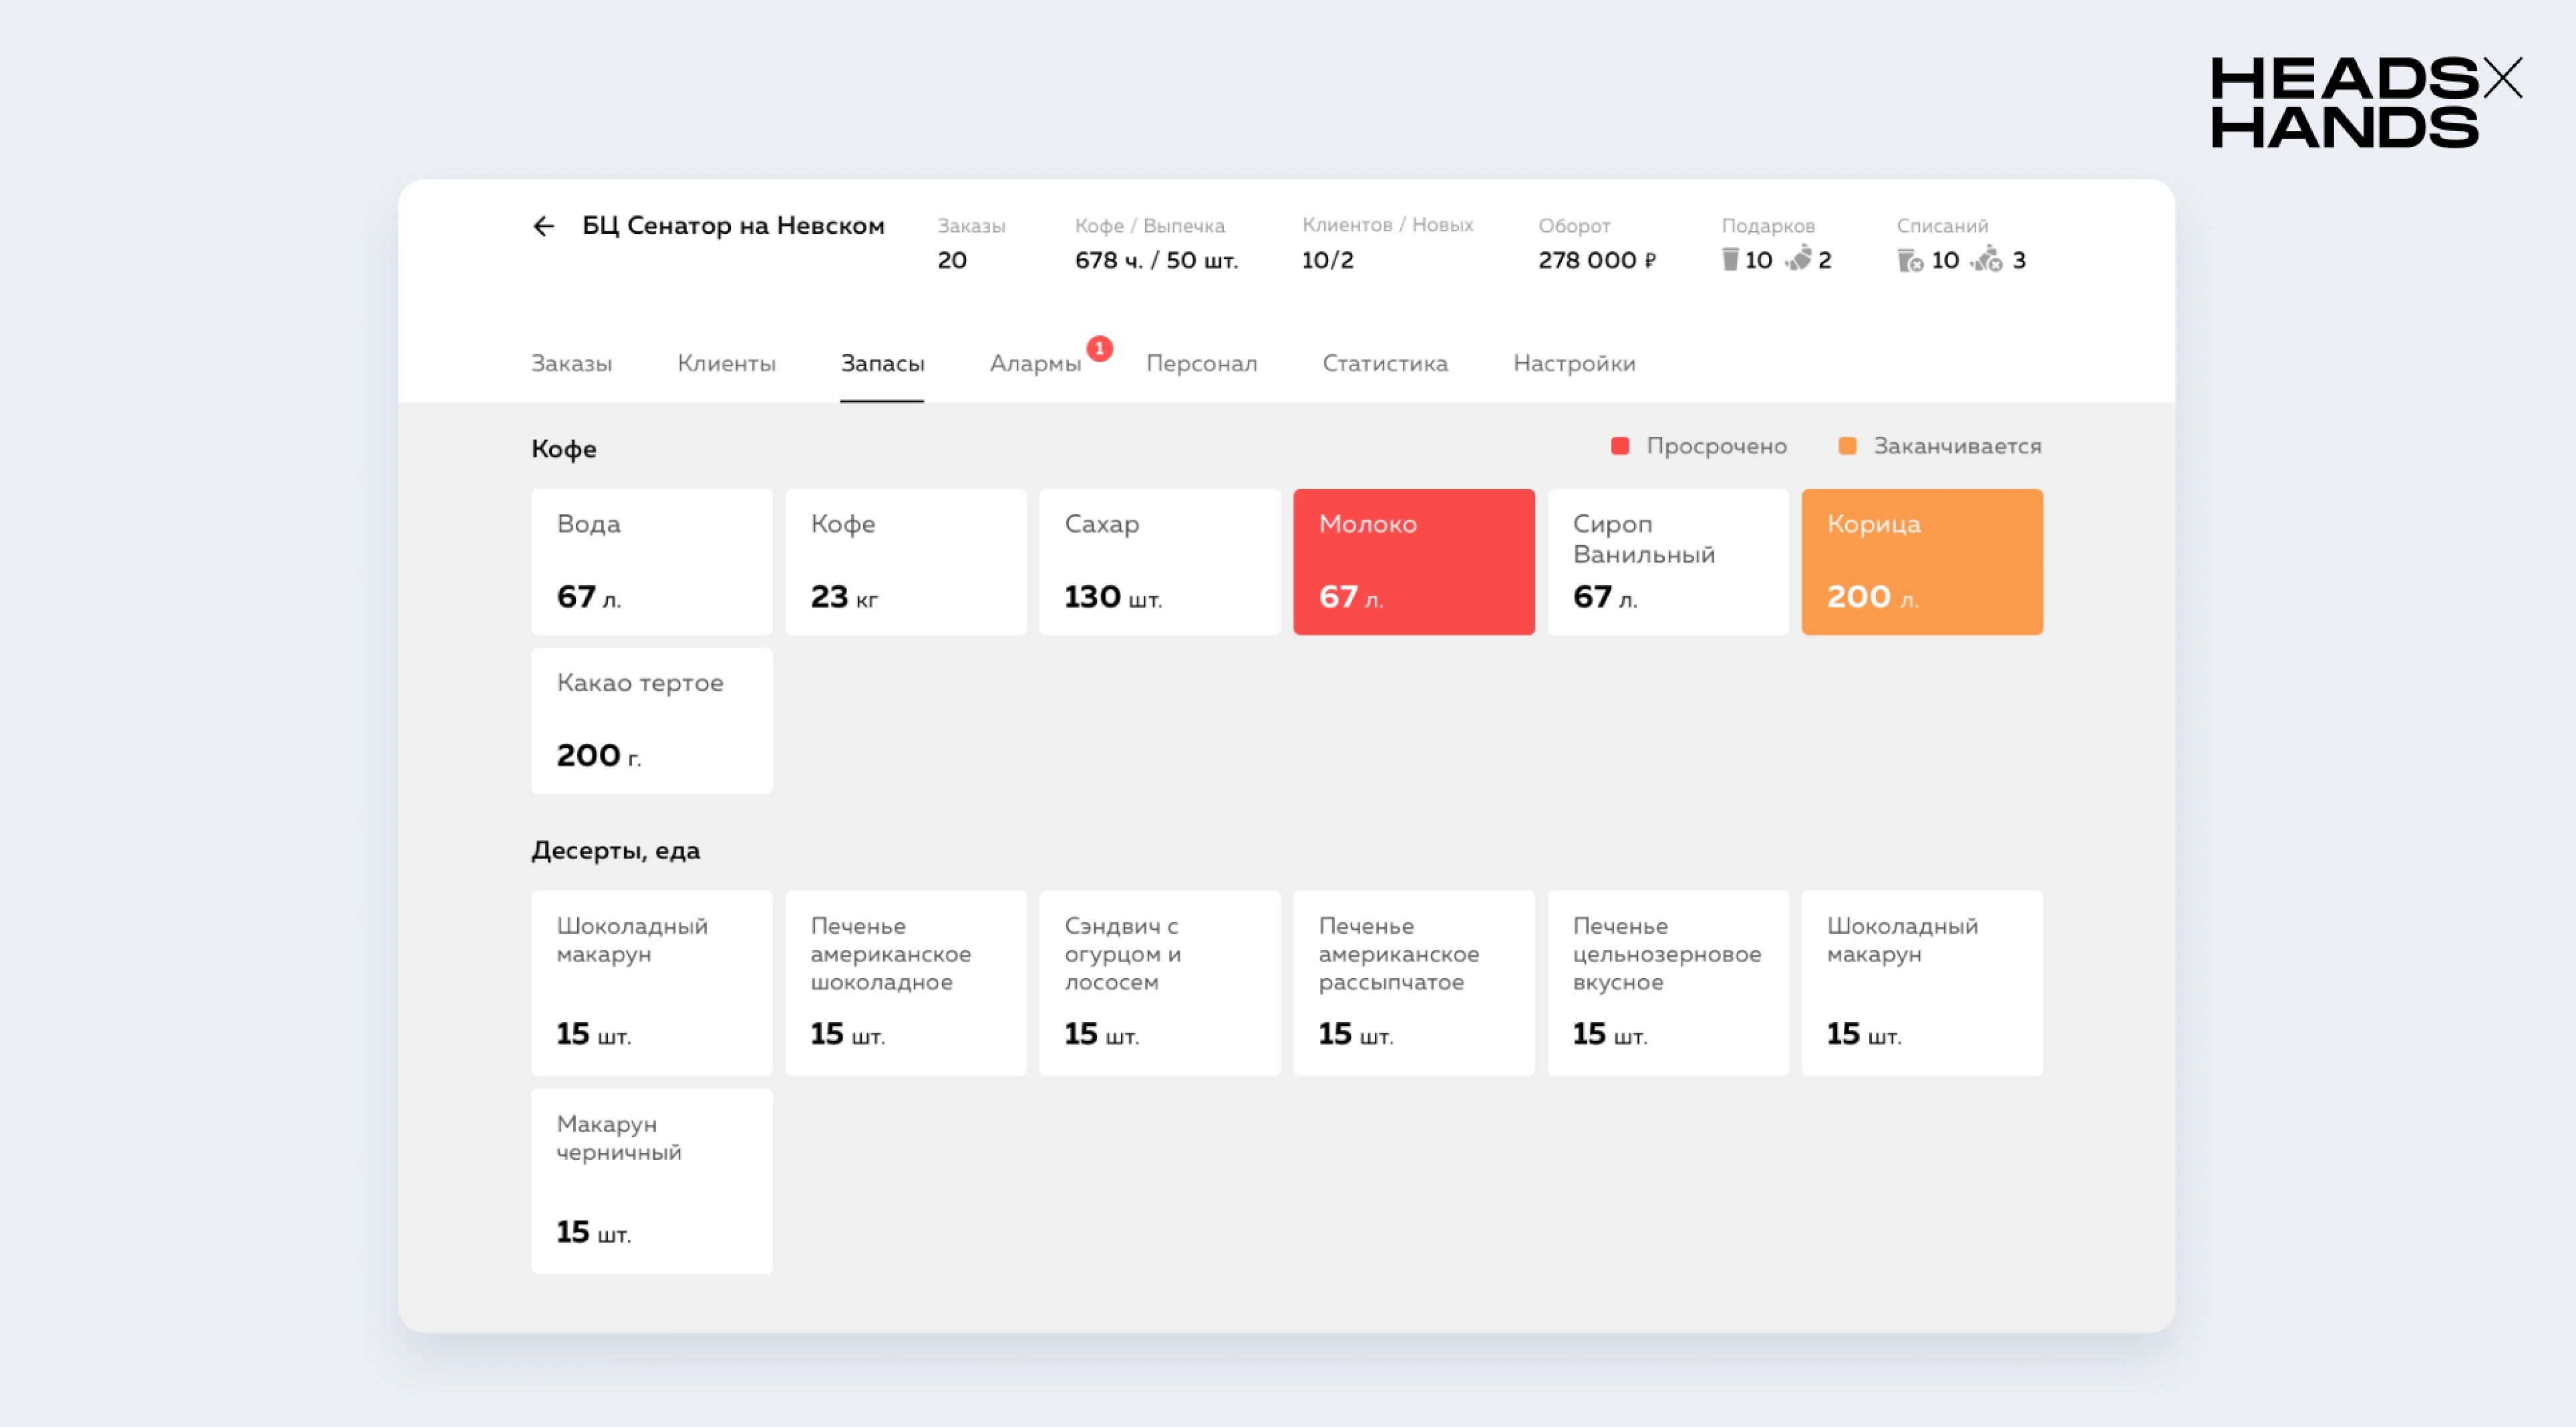Click the crossed cup icon under Списаний
The image size is (2576, 1427).
tap(1909, 260)
